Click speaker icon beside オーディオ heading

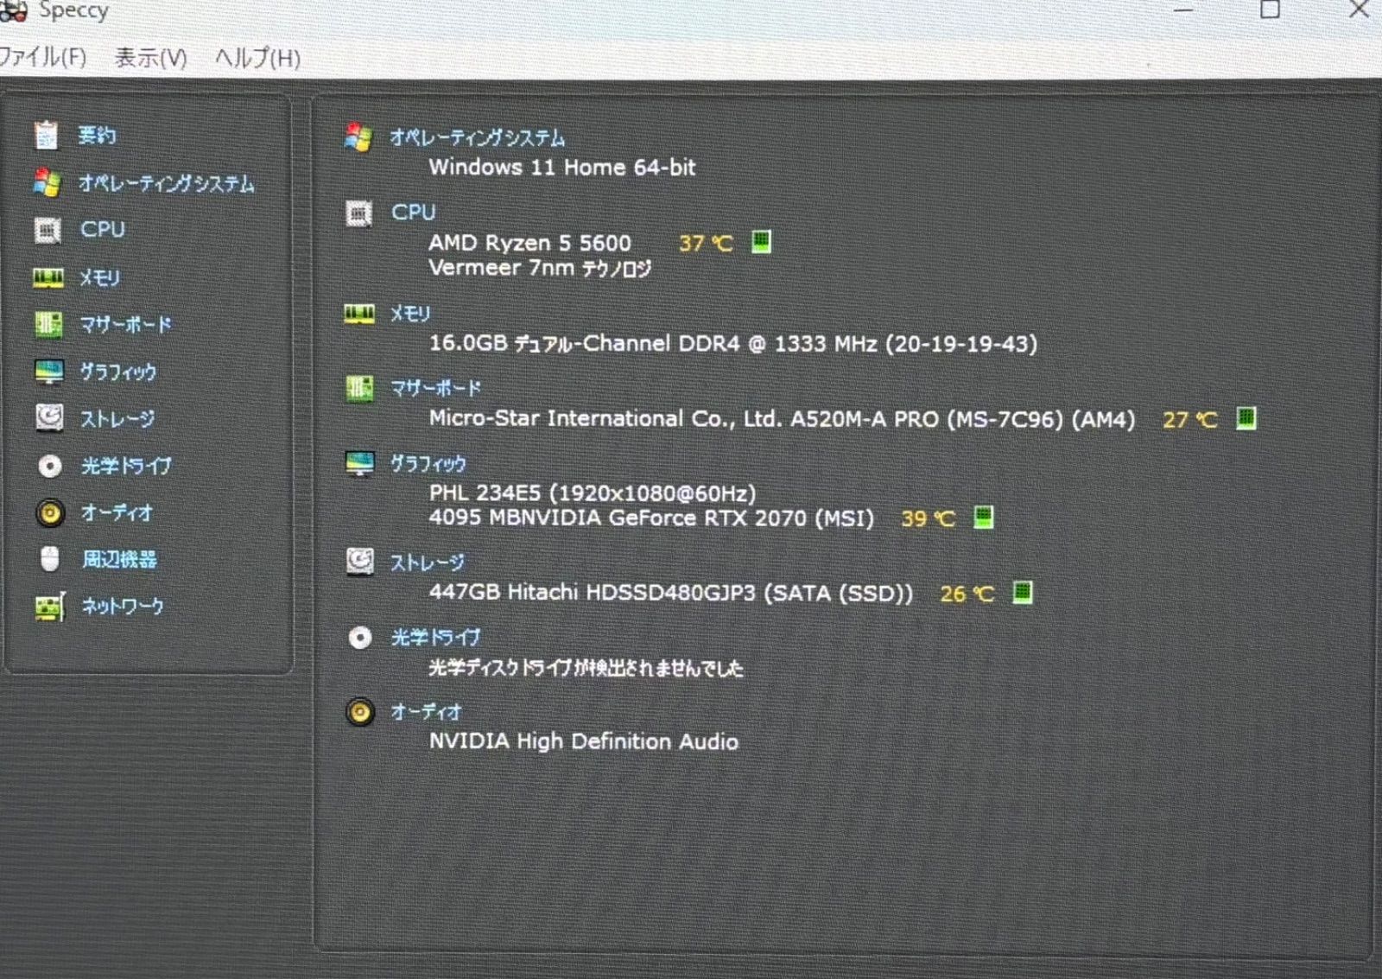click(x=360, y=712)
